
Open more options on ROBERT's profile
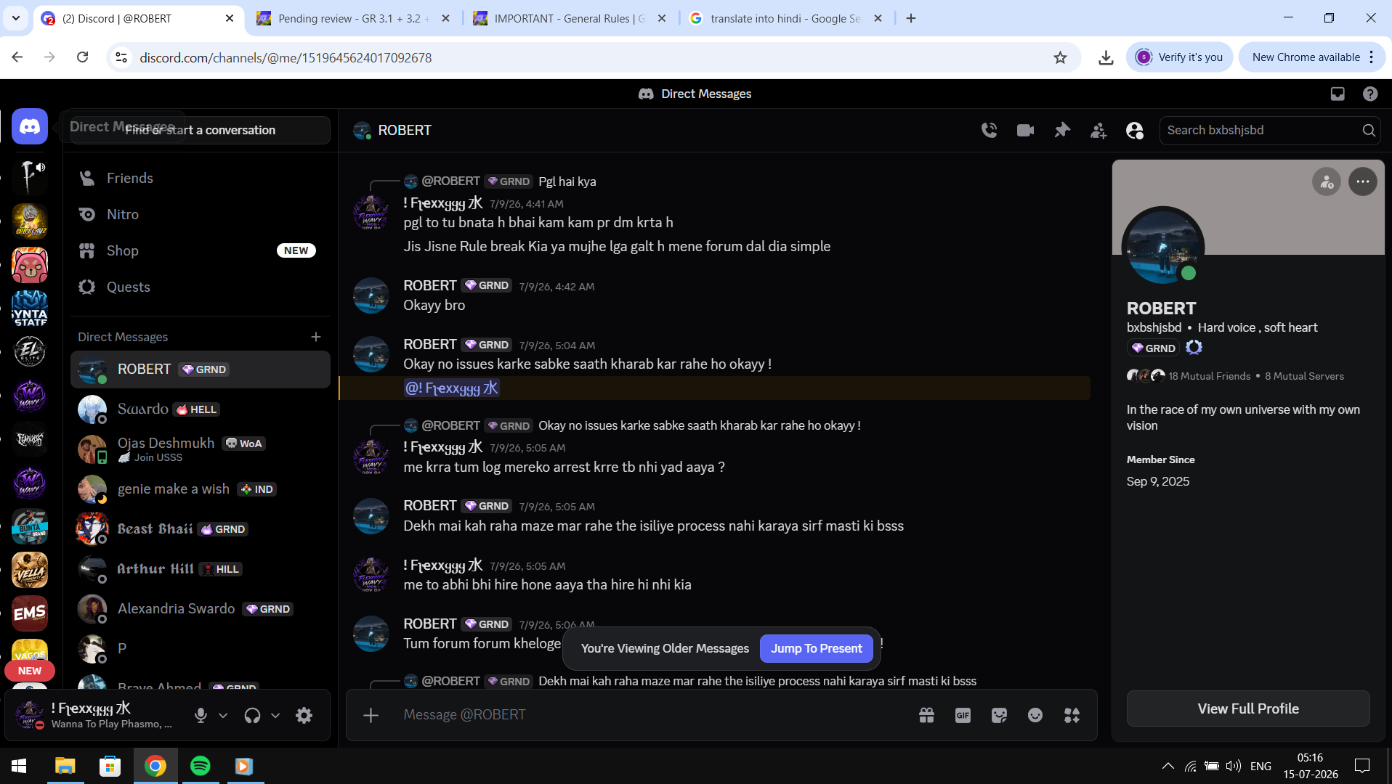coord(1362,181)
